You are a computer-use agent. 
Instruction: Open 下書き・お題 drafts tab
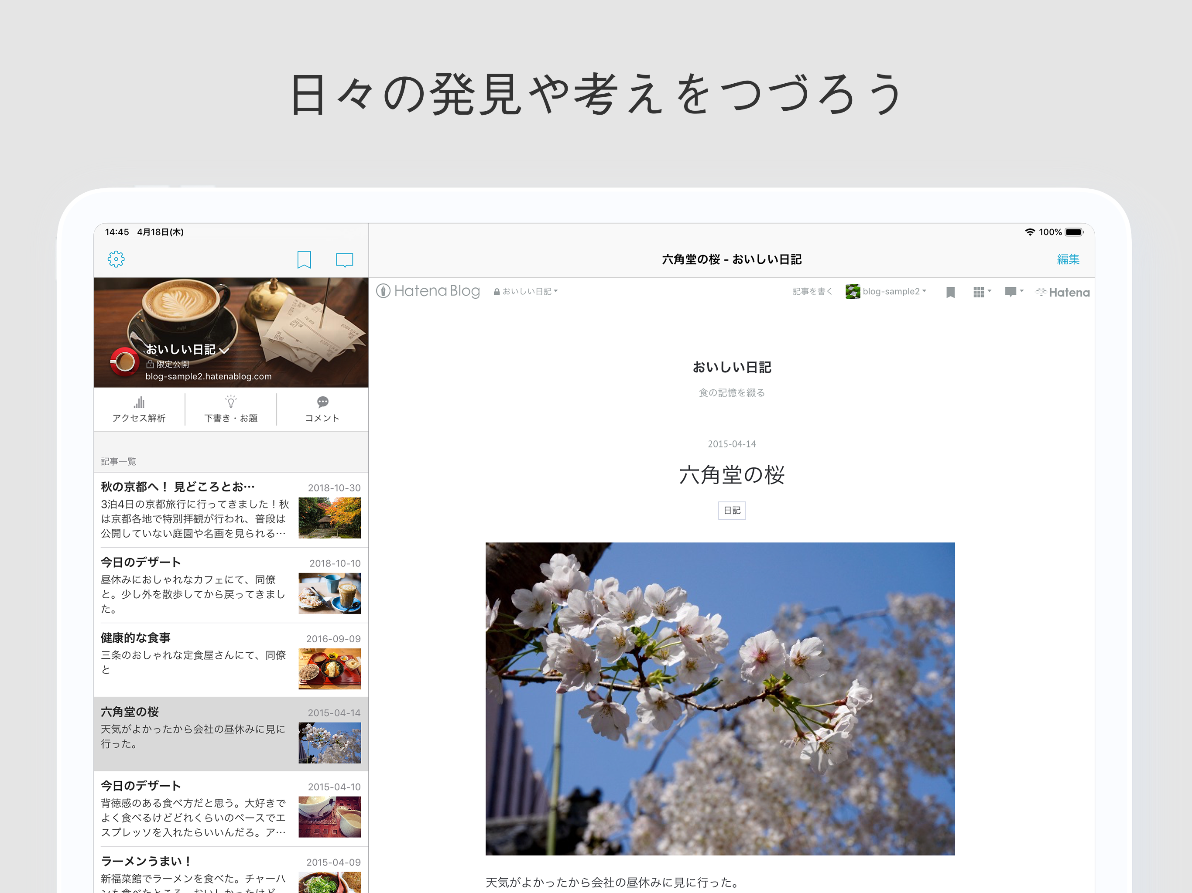pos(231,410)
